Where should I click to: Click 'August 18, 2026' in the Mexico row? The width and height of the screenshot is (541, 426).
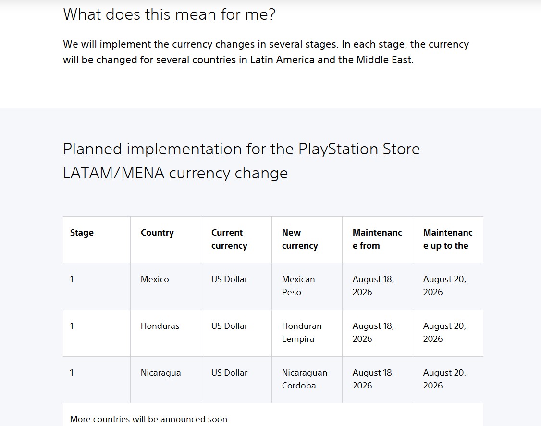point(373,286)
